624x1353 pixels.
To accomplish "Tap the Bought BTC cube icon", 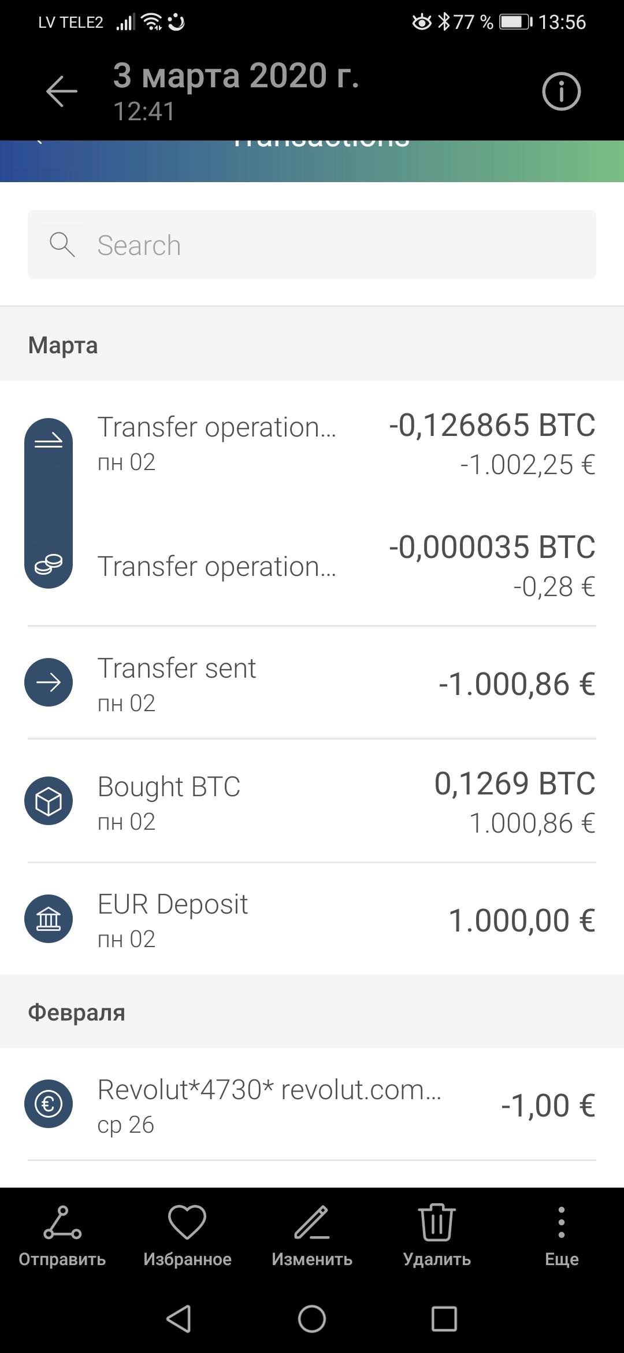I will (49, 801).
